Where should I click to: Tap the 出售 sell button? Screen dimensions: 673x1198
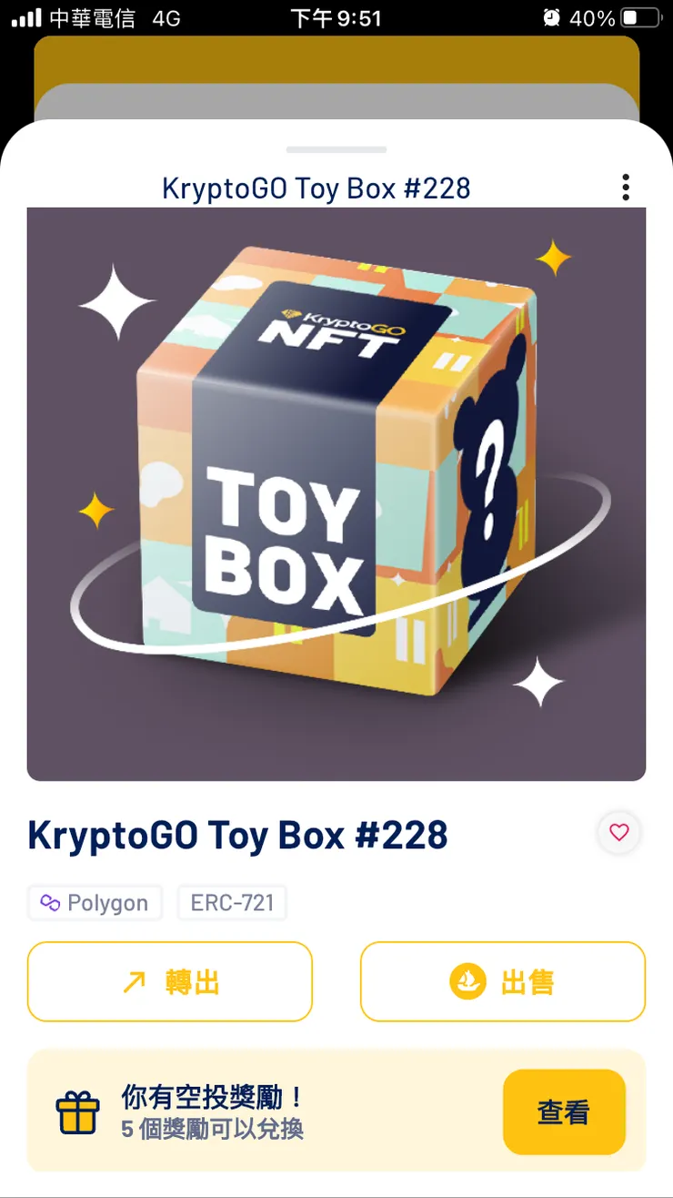[503, 981]
